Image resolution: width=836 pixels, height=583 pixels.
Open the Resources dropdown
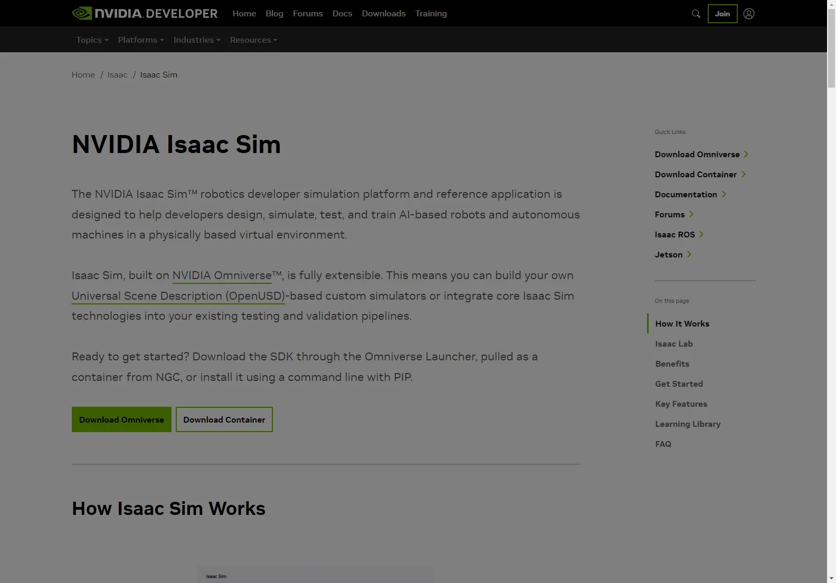tap(254, 40)
